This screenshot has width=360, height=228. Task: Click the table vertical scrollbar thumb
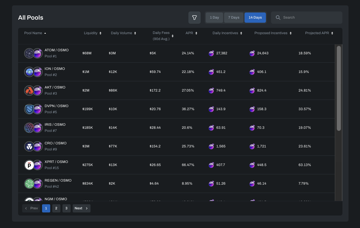[x=339, y=88]
